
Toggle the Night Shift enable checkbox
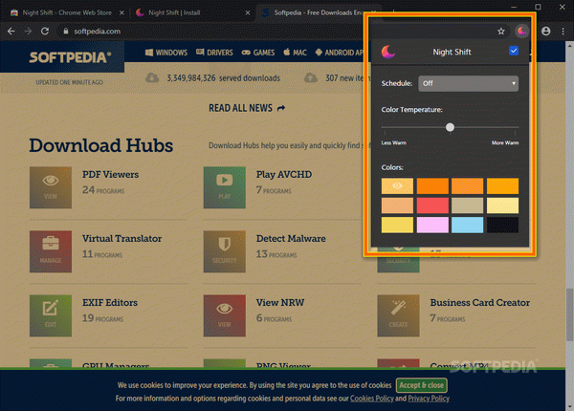[x=514, y=51]
